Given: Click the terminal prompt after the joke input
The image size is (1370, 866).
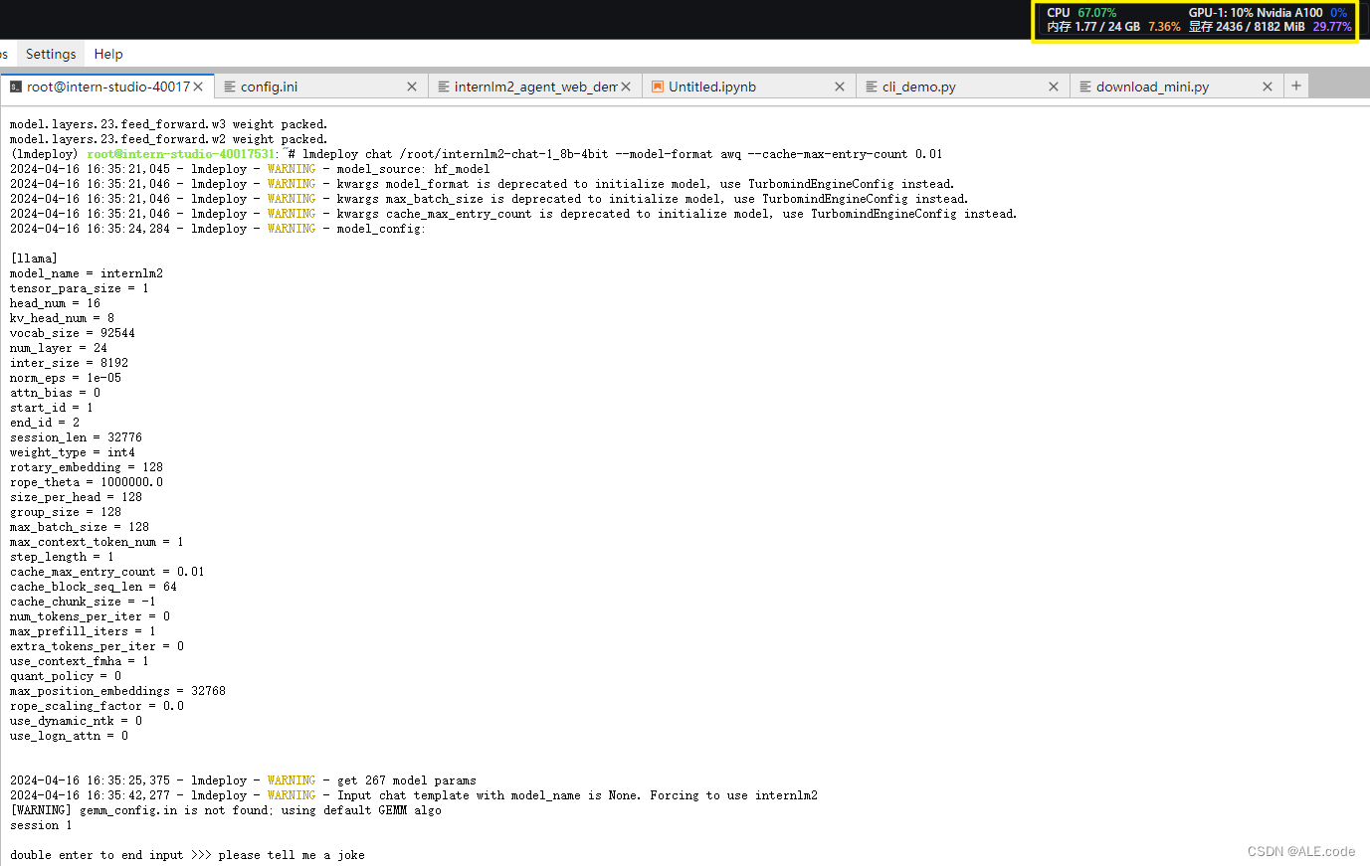Looking at the screenshot, I should pos(378,854).
